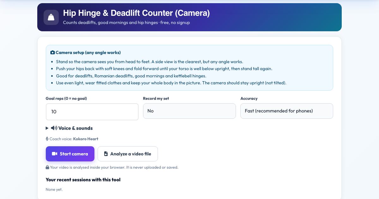379x199 pixels.
Task: Click the Goal reps input field
Action: point(92,112)
